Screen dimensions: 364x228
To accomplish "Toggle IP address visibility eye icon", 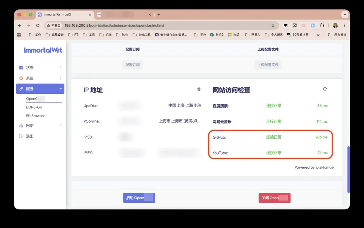I will (199, 89).
